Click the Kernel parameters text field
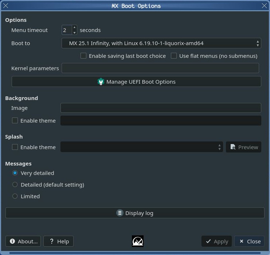270x255 pixels. [160, 68]
